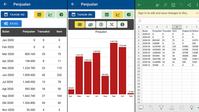Tap the Oct bar labeled 1.526.800
The width and height of the screenshot is (199, 112).
122,71
